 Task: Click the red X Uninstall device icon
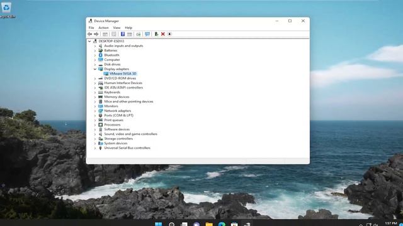click(162, 34)
